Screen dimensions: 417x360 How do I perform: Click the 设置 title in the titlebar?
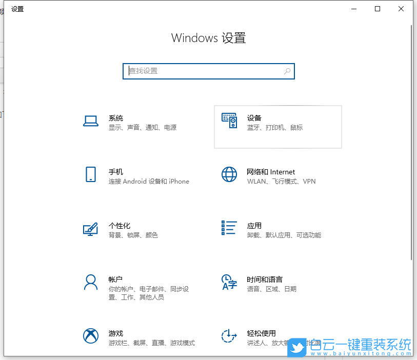coord(17,9)
